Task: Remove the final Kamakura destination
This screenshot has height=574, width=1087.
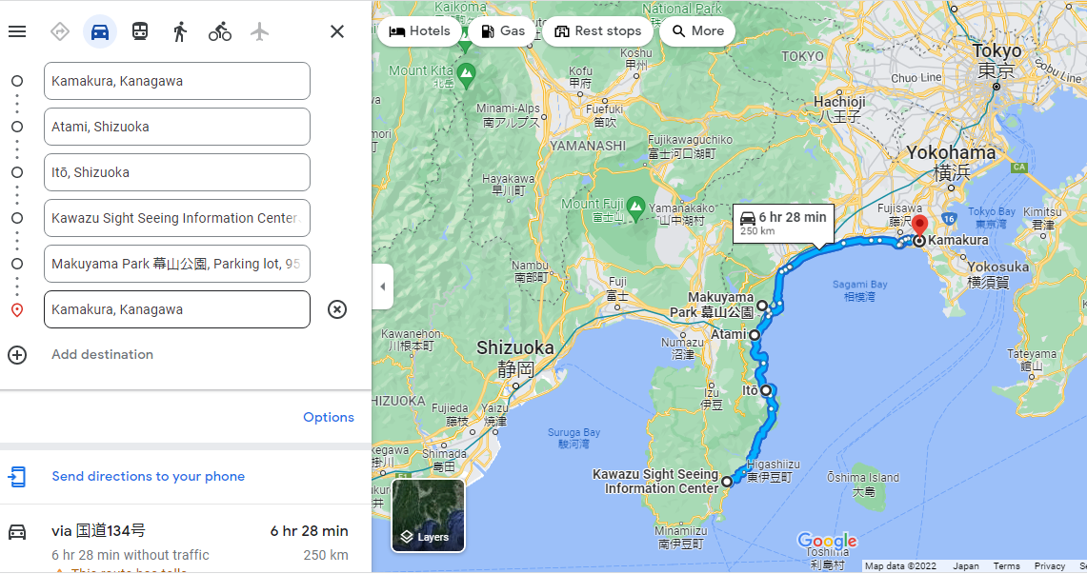Action: click(337, 309)
